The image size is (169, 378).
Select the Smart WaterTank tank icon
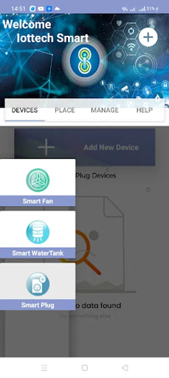pos(38,232)
